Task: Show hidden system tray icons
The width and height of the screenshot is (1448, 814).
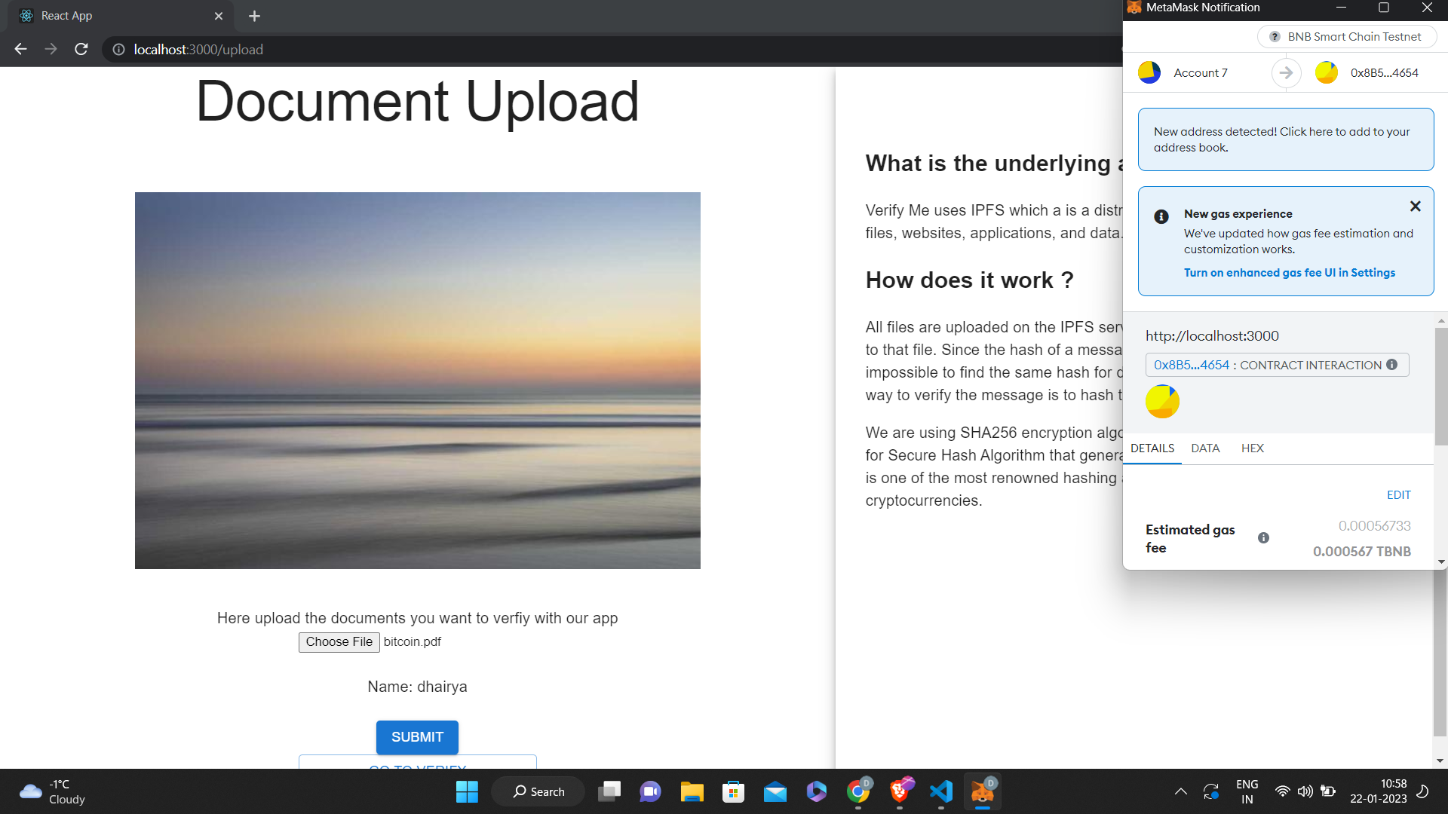Action: click(1180, 791)
